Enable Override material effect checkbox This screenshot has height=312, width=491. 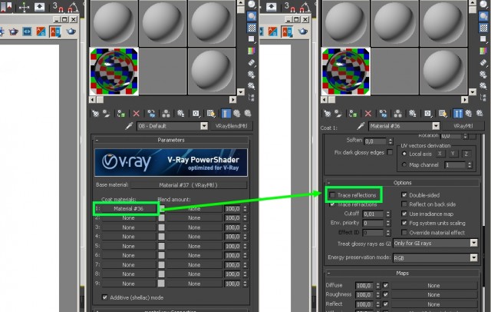(x=404, y=233)
